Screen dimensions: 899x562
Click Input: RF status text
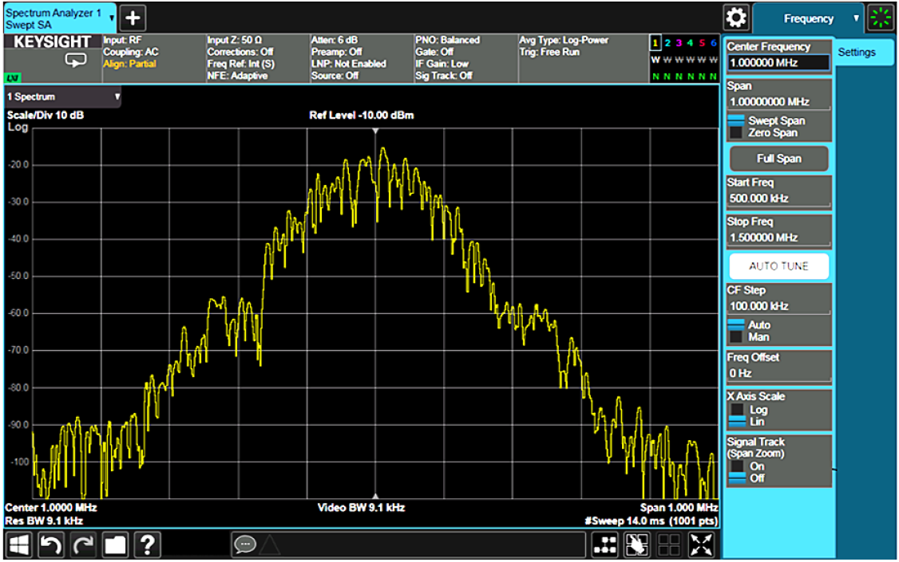(x=122, y=40)
